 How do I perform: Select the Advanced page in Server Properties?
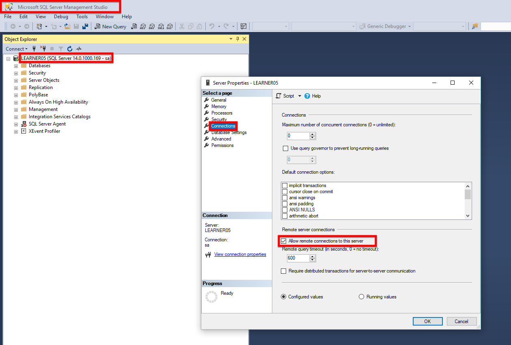221,139
